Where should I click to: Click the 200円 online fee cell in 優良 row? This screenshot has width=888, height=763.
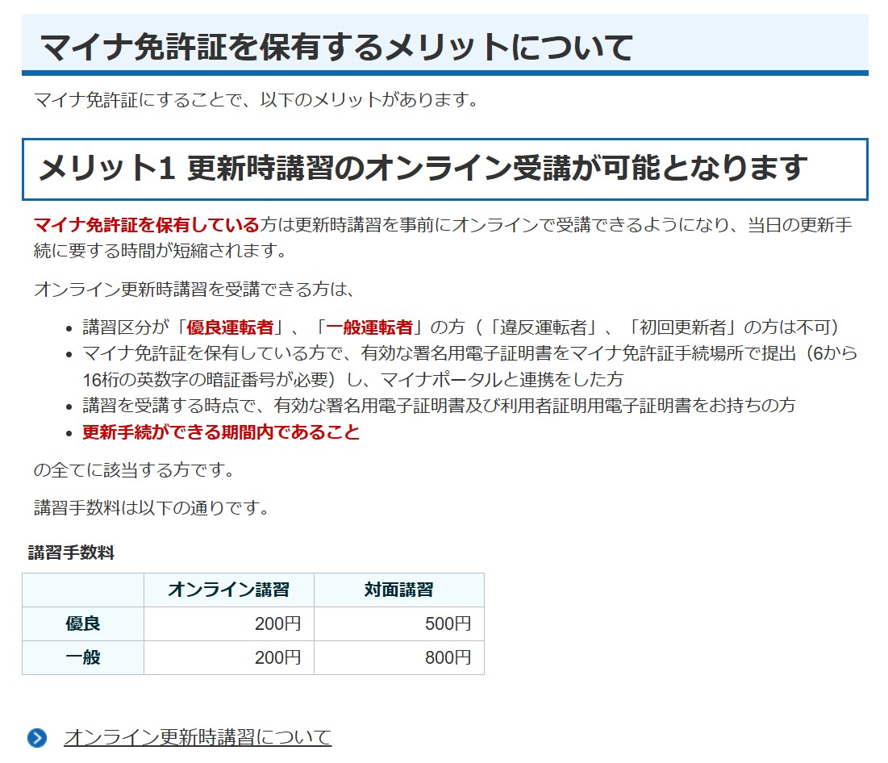[277, 623]
